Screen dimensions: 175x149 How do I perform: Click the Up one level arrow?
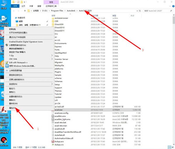[x=25, y=11]
